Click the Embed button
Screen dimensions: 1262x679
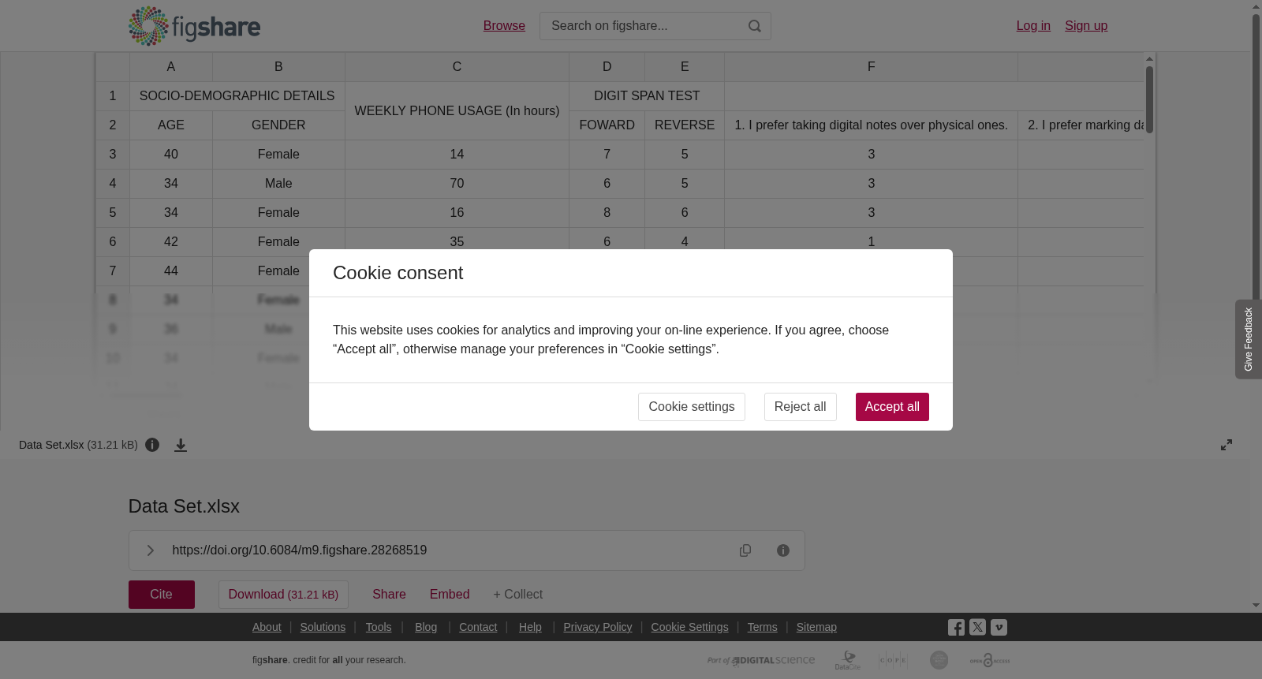(x=450, y=595)
